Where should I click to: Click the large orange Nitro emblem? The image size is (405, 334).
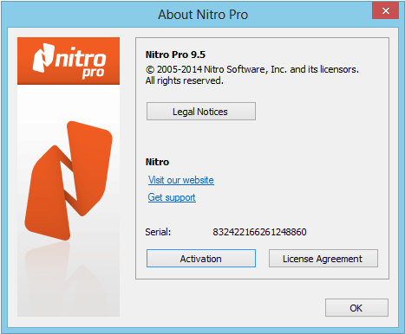point(69,181)
